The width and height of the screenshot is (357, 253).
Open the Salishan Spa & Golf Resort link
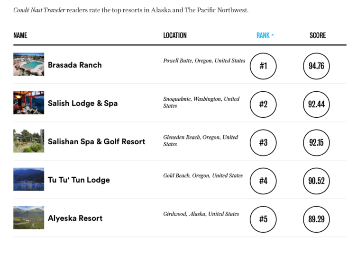point(97,141)
